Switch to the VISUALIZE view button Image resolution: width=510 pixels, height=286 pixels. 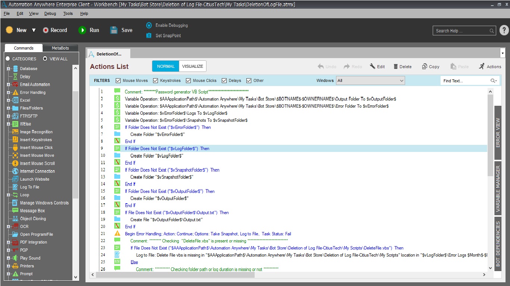tap(193, 66)
